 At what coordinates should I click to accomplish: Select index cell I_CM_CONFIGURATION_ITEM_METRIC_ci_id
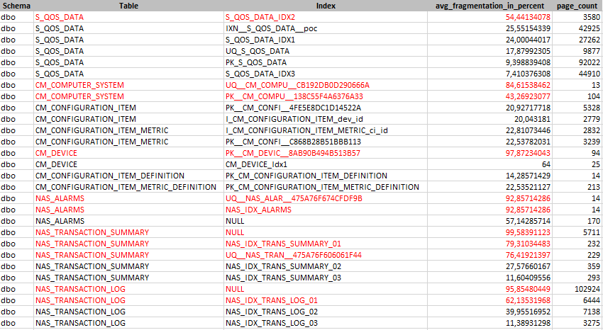tap(326, 130)
